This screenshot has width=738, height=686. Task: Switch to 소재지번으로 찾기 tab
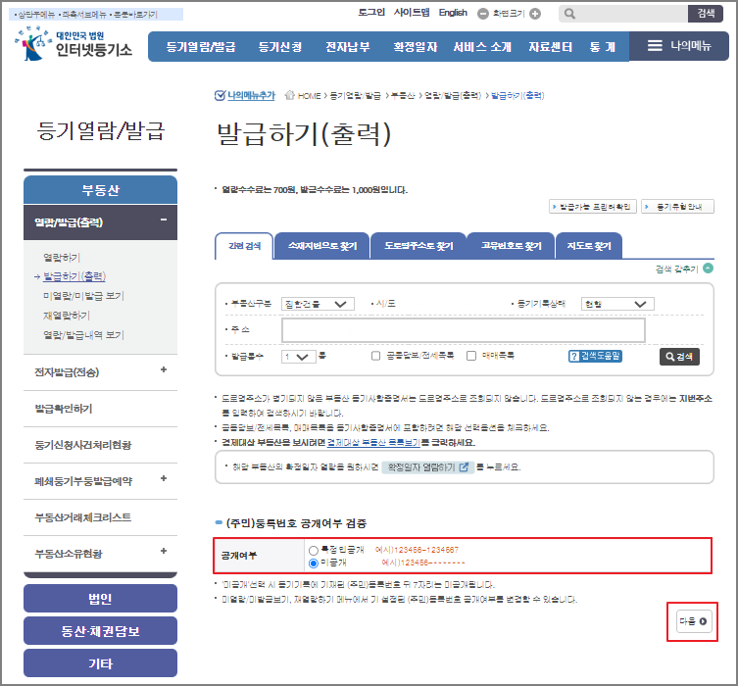[x=322, y=246]
